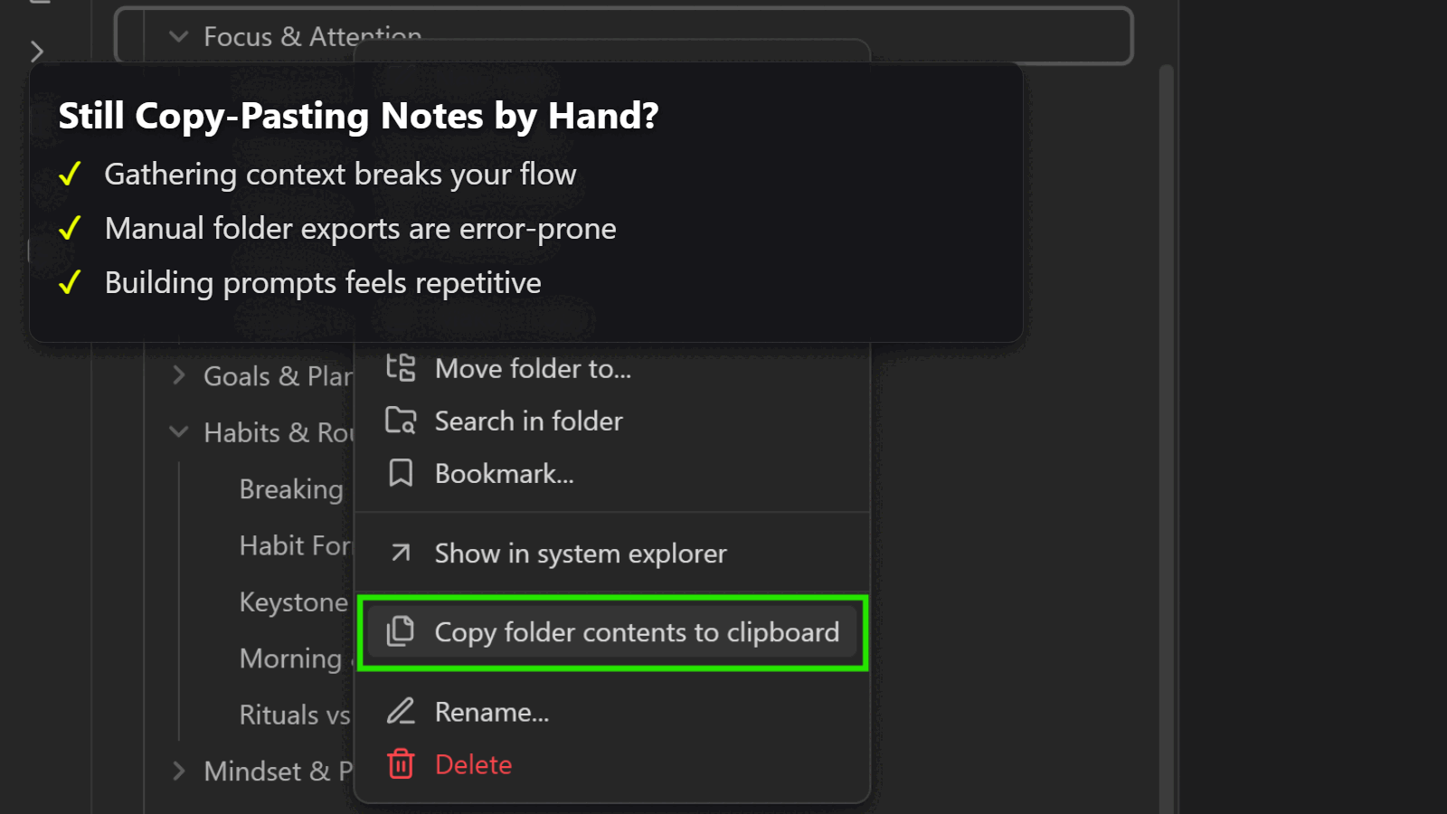This screenshot has height=814, width=1447.
Task: Click the Search in folder icon
Action: click(x=401, y=421)
